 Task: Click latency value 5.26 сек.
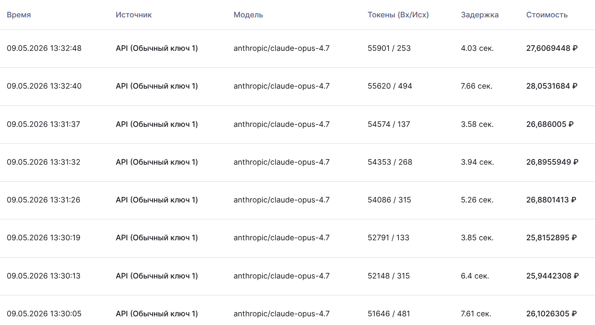click(x=477, y=200)
